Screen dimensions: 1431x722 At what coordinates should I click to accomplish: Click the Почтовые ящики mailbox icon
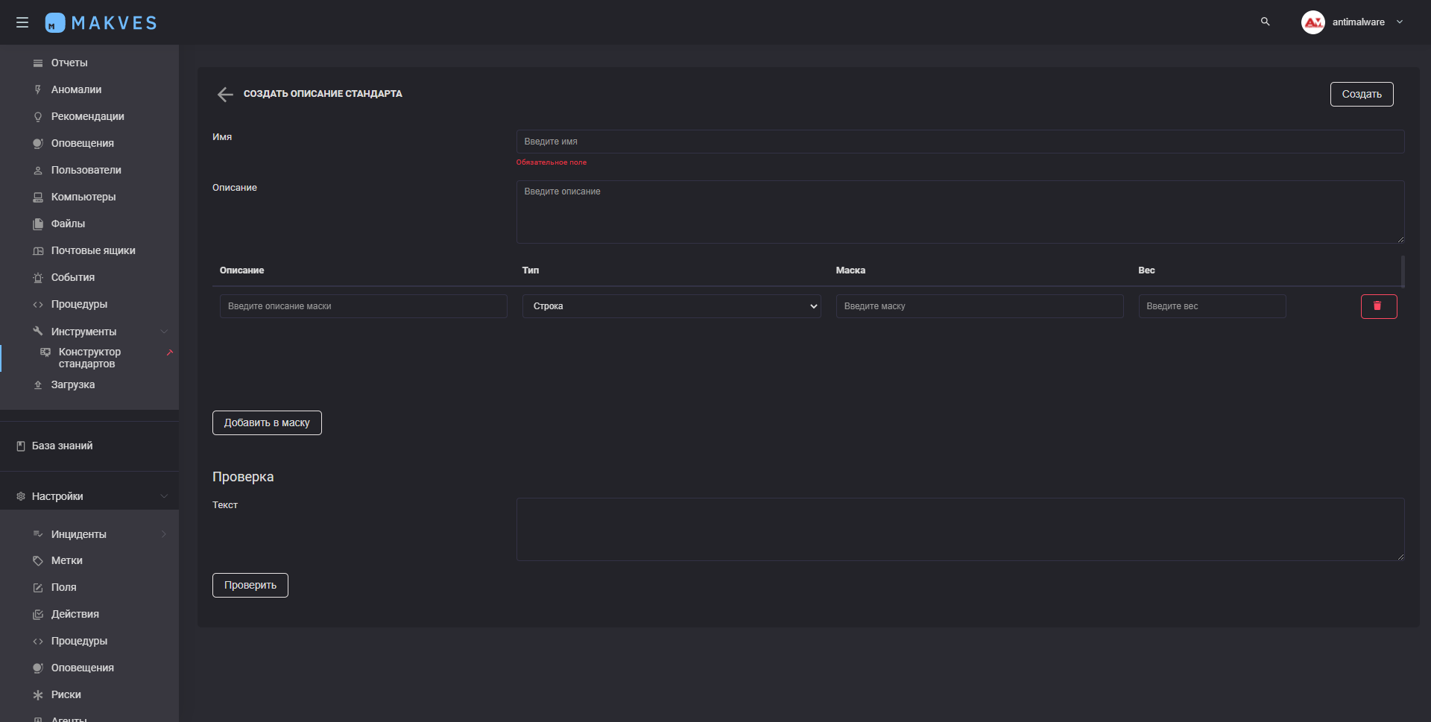click(38, 251)
